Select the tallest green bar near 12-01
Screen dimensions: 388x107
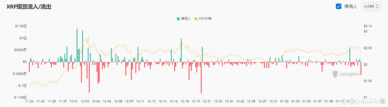[x=77, y=45]
